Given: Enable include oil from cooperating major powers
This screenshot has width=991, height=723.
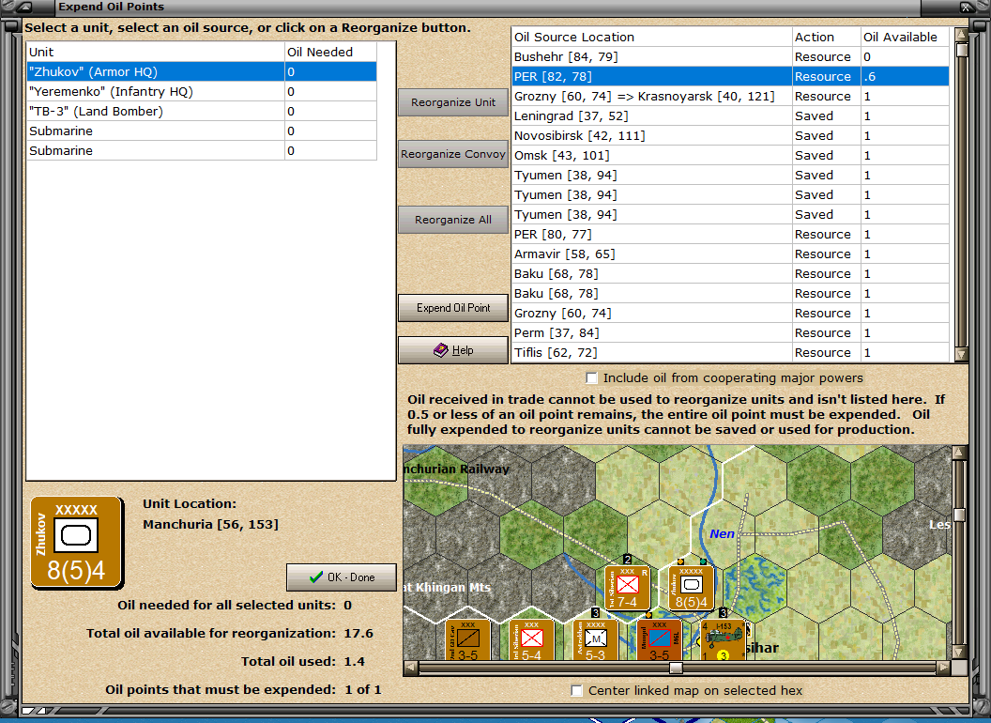Looking at the screenshot, I should 591,378.
